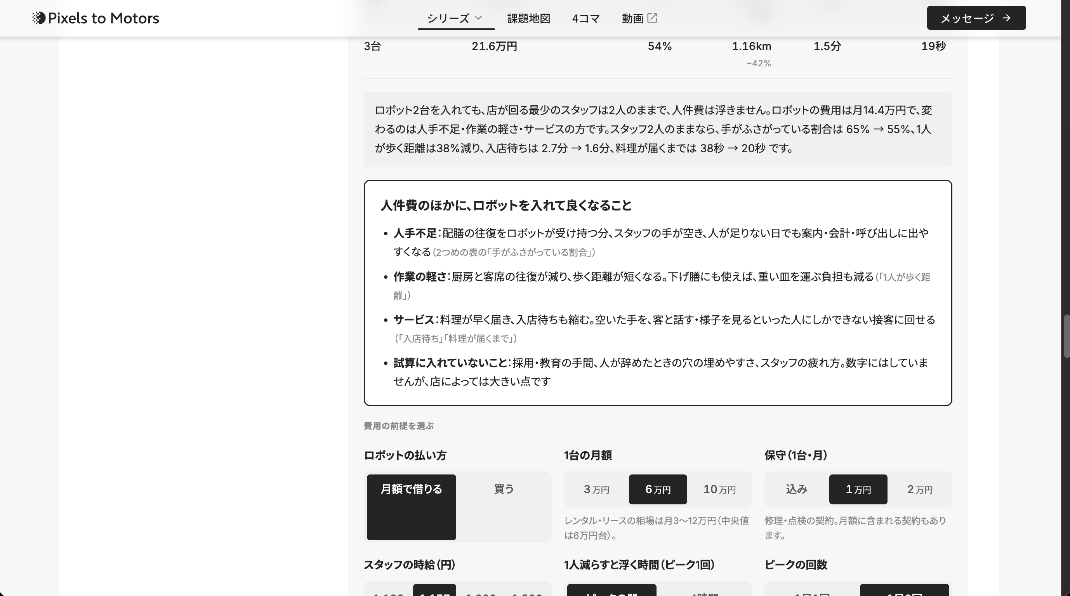Click the 54% table value
This screenshot has width=1070, height=596.
tap(660, 46)
